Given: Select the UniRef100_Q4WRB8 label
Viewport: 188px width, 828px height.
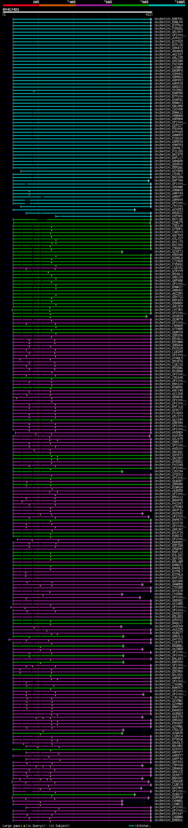Looking at the screenshot, I should 169,584.
